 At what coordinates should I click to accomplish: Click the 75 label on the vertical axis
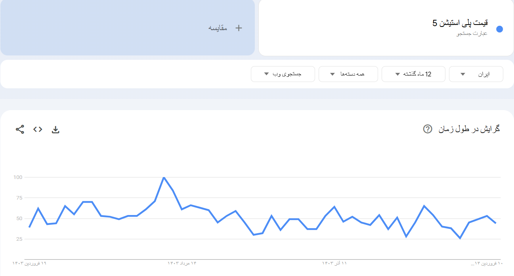pos(19,198)
